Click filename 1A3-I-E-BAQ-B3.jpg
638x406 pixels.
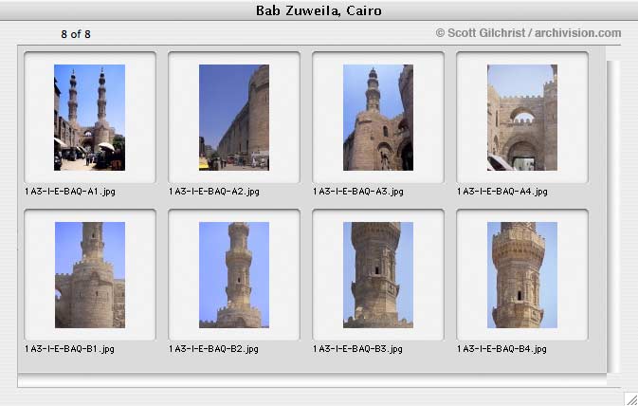coord(357,349)
